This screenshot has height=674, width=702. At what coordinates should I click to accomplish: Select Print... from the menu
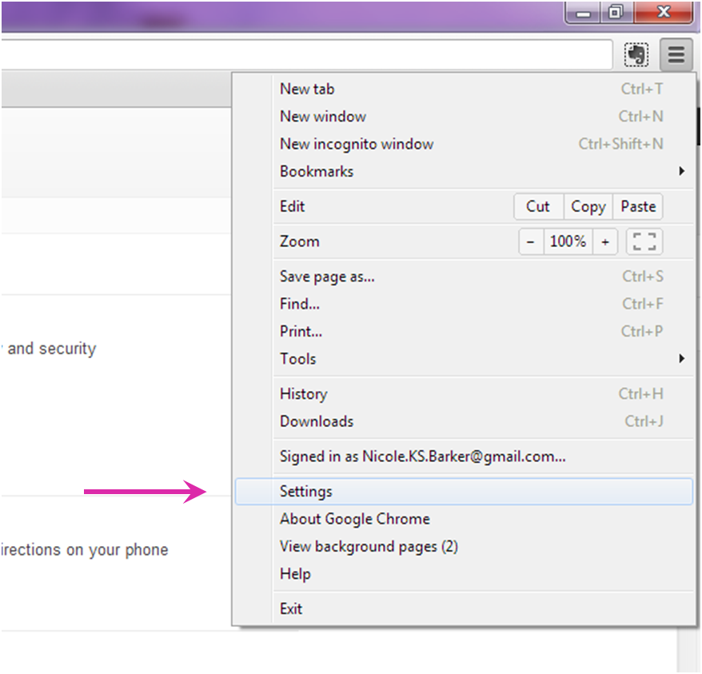pos(301,331)
